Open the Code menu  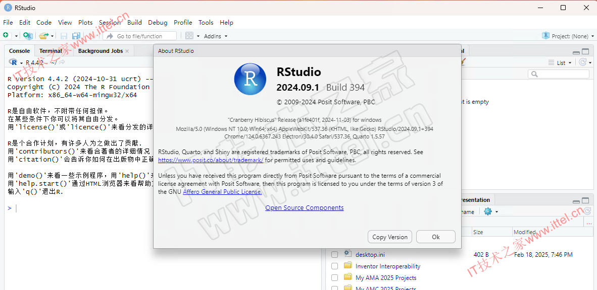(x=44, y=22)
